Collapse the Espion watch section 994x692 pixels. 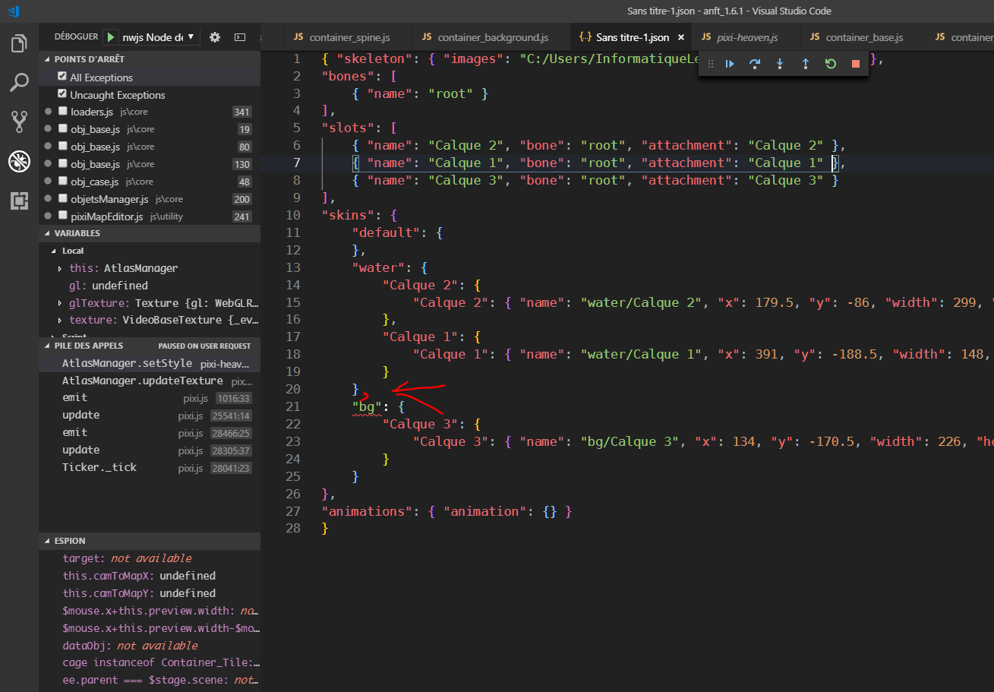150,541
